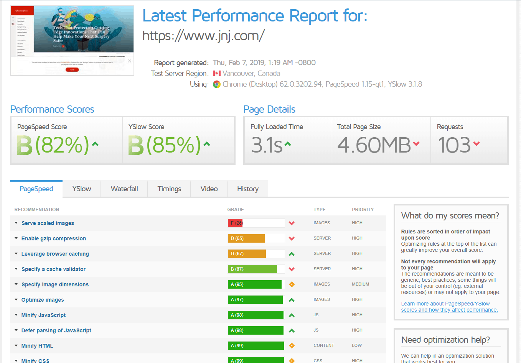Open the Waterfall tab
This screenshot has width=521, height=363.
[x=124, y=189]
